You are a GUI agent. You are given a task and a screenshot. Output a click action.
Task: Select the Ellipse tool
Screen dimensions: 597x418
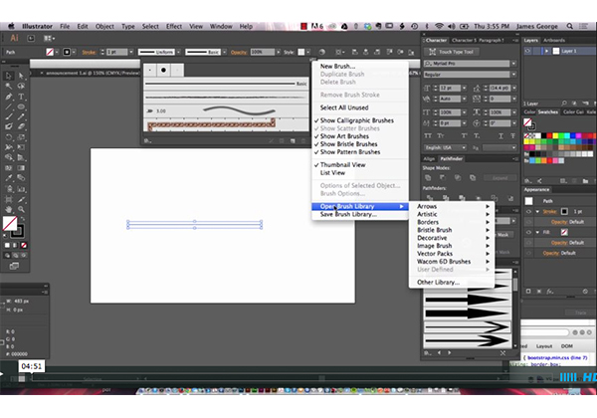(x=21, y=106)
